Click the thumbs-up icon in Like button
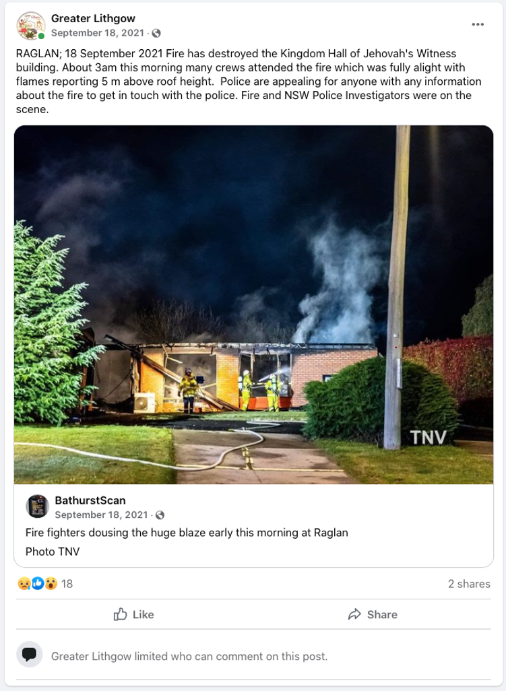 (x=121, y=614)
